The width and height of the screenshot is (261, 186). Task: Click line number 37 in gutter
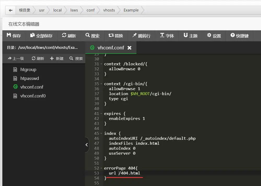(x=97, y=94)
